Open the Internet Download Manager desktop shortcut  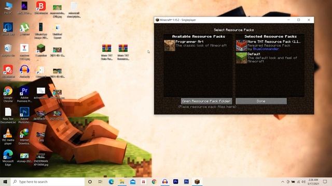pyautogui.click(x=24, y=136)
